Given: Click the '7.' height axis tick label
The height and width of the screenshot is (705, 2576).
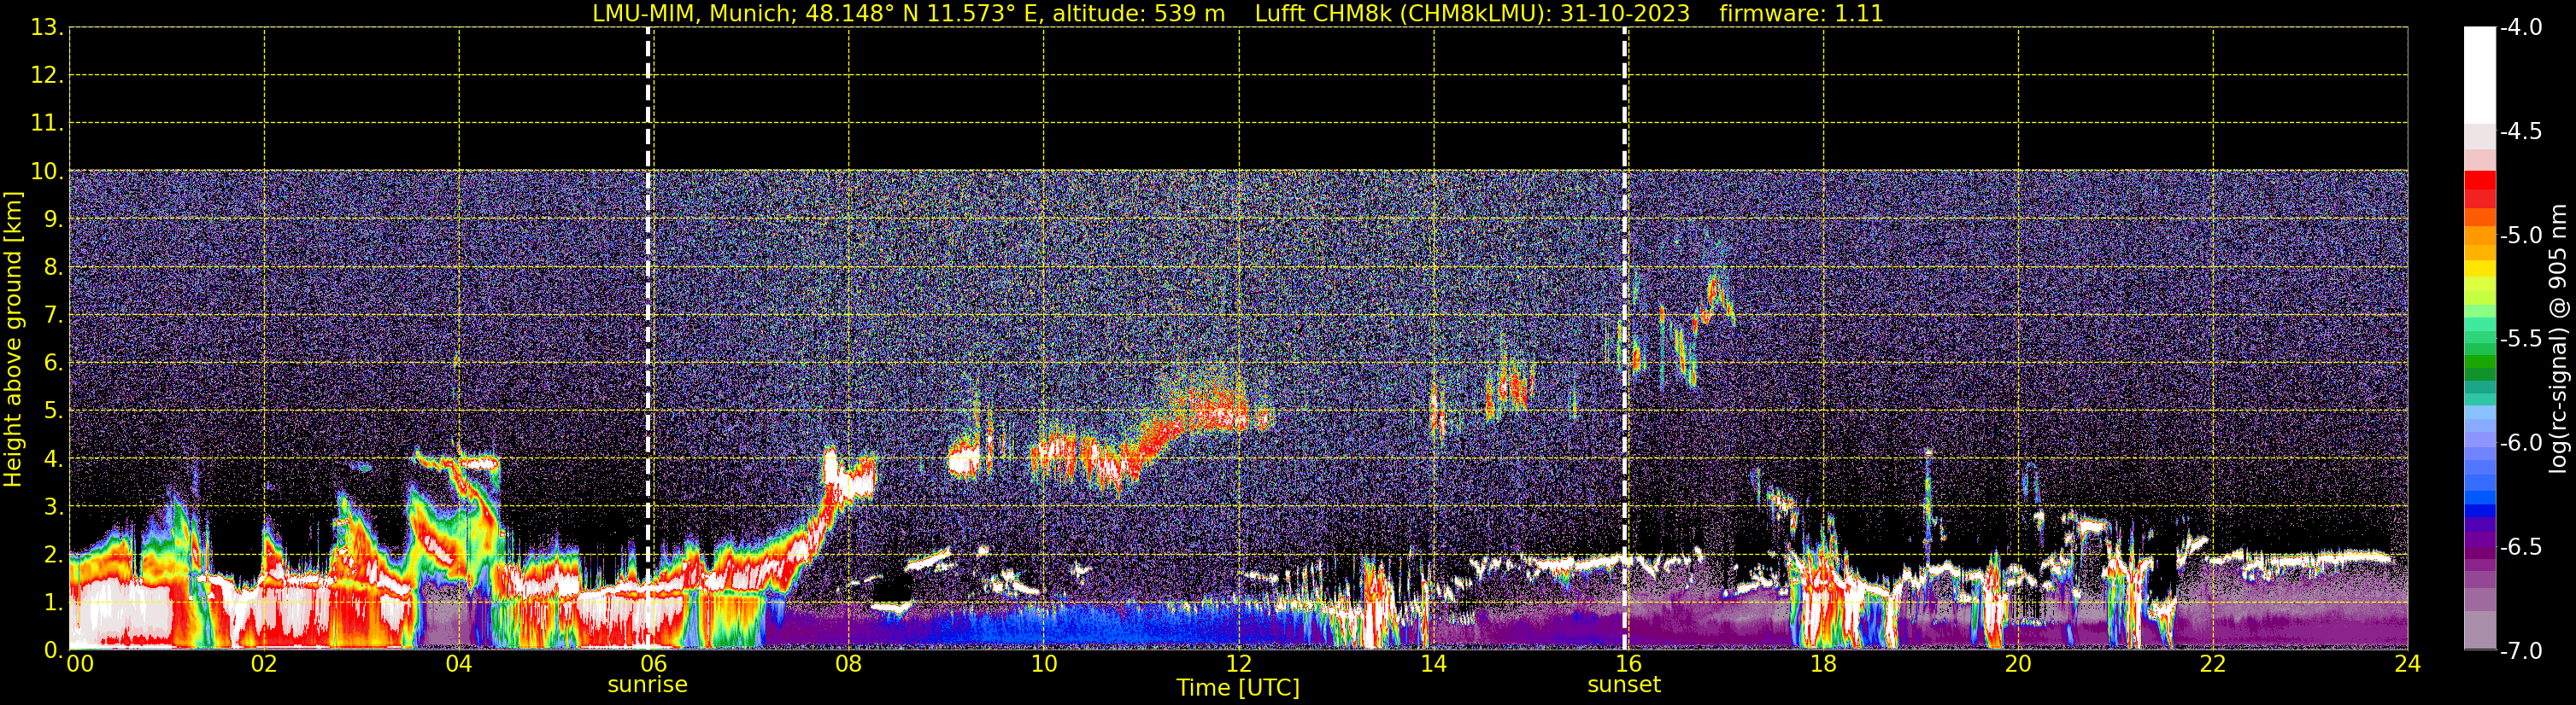Looking at the screenshot, I should (53, 316).
